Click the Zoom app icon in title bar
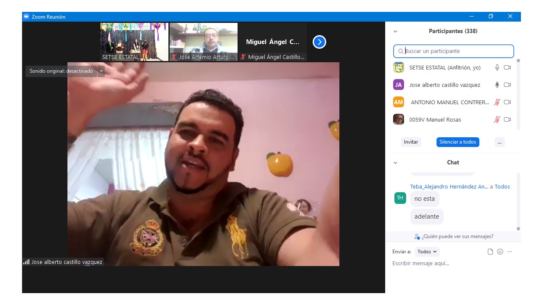 26,17
